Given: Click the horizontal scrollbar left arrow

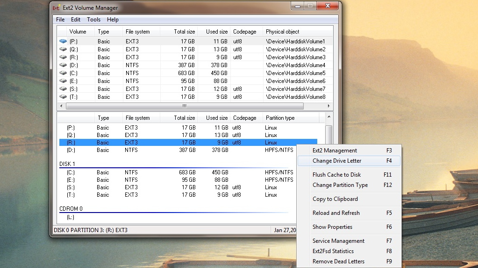Looking at the screenshot, I should click(61, 106).
